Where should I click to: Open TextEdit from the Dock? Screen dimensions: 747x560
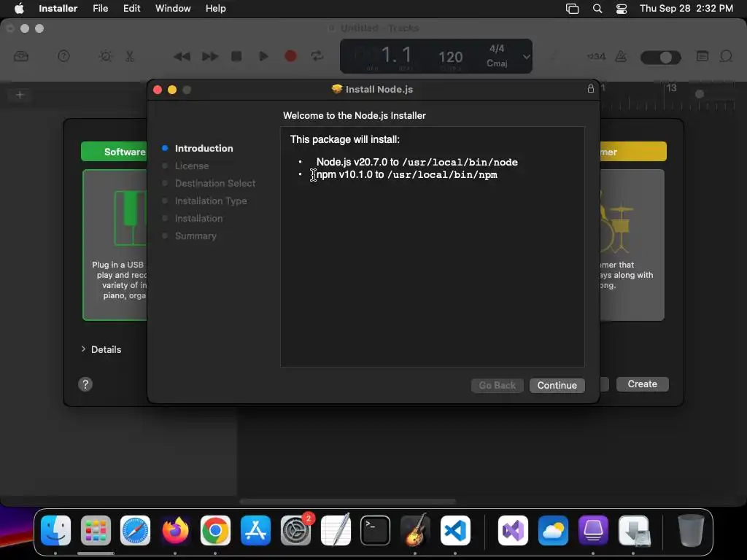pos(336,530)
